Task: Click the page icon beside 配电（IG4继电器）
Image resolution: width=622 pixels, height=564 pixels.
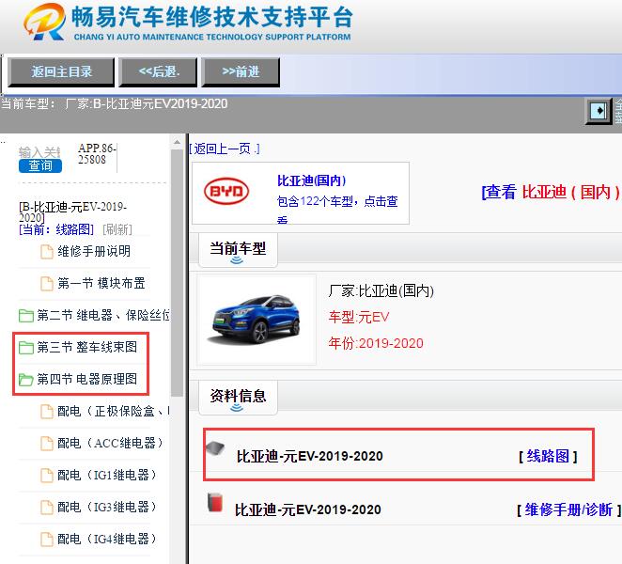Action: click(47, 540)
